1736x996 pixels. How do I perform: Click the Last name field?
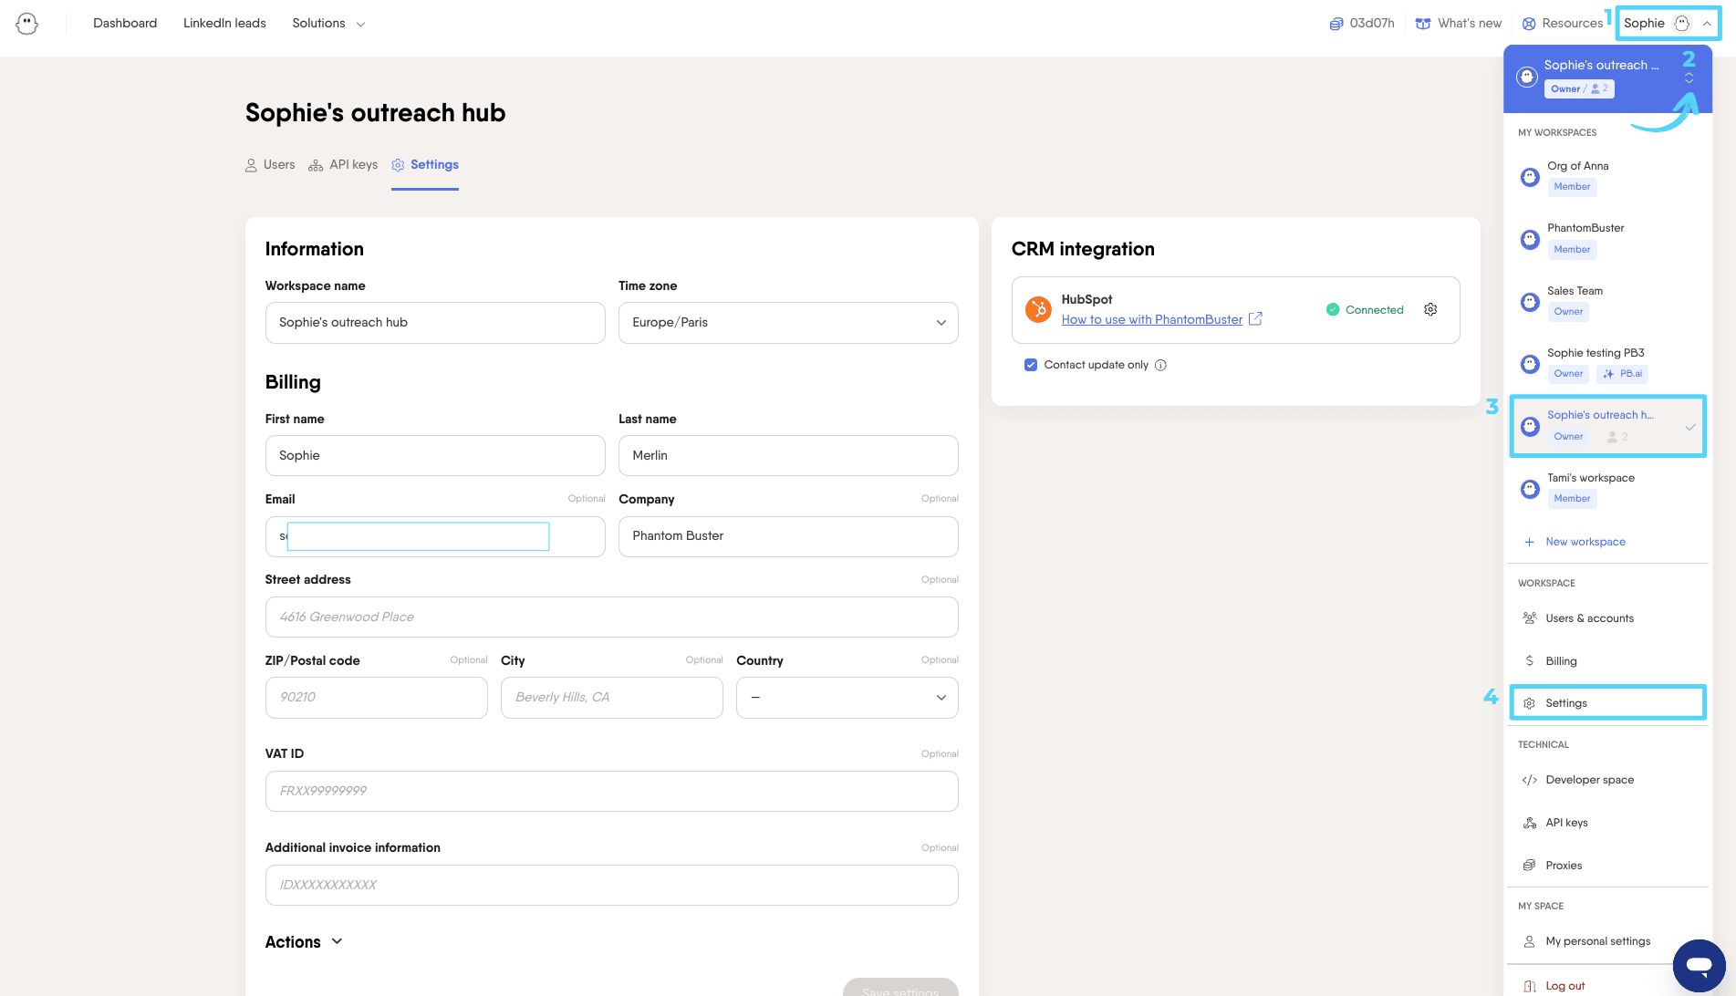[788, 456]
